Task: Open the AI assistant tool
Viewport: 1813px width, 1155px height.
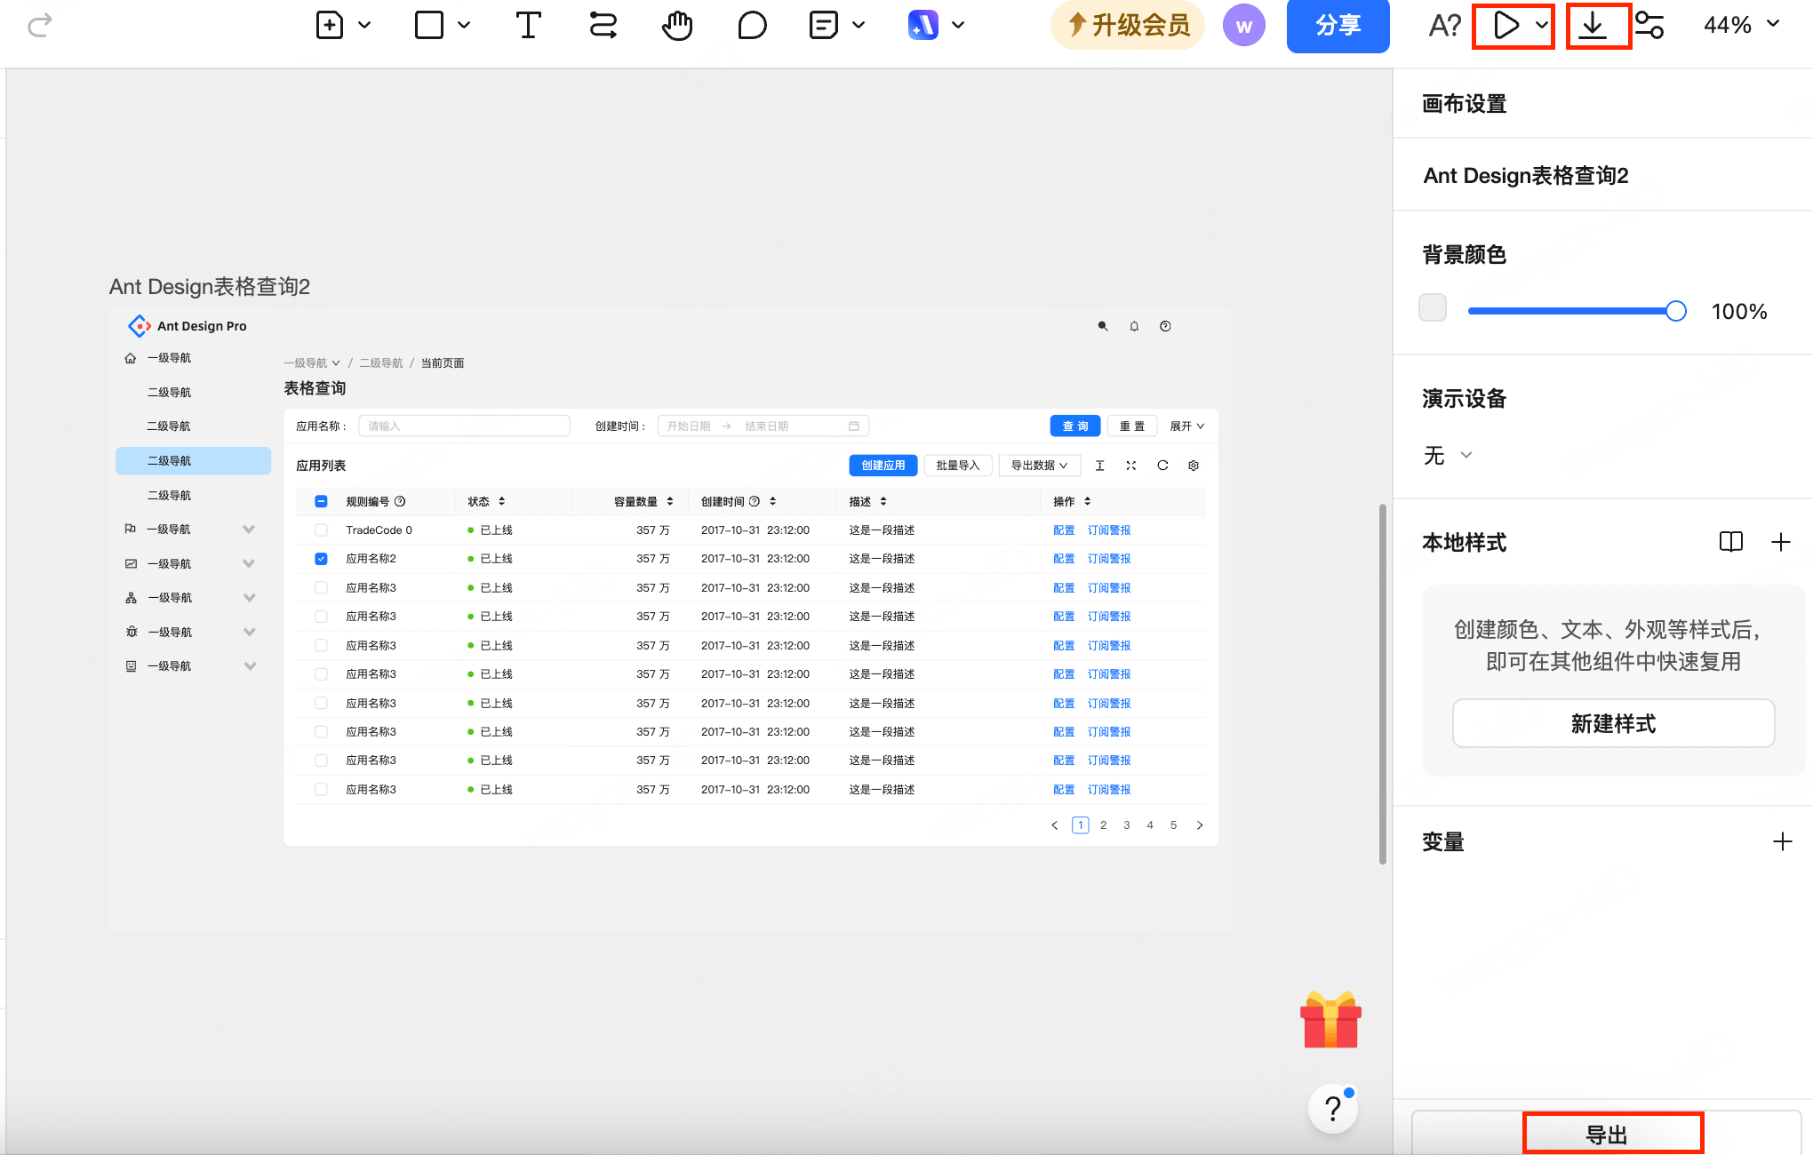Action: (x=922, y=25)
